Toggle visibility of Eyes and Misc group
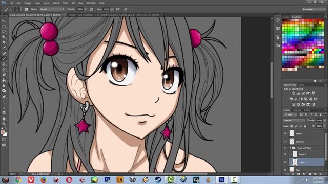328x184 pixels. [285, 148]
